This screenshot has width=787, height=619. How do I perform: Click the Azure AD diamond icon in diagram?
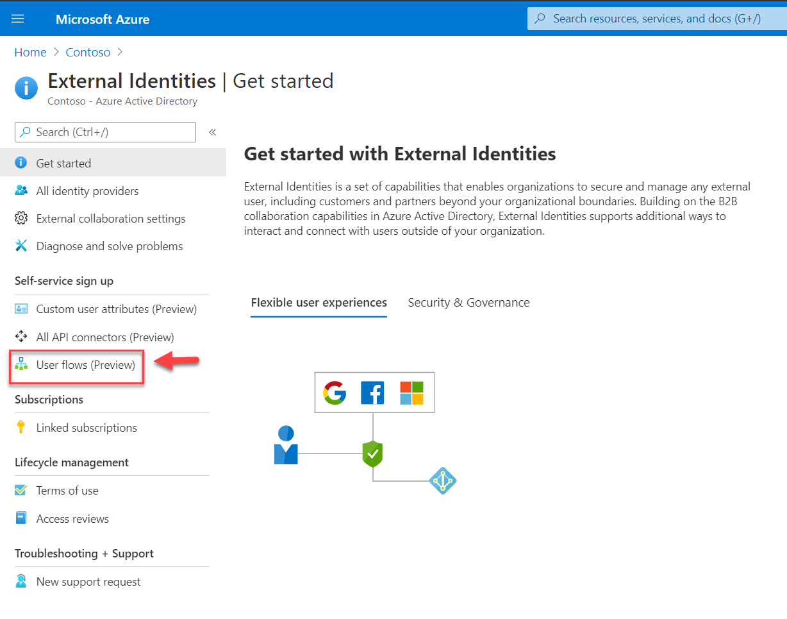pos(442,480)
